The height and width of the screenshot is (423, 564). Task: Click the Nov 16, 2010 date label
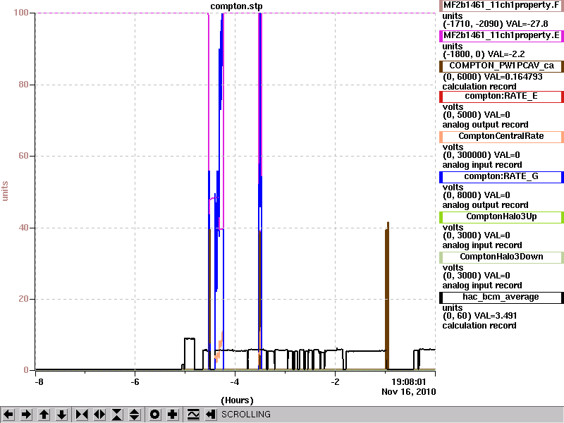pyautogui.click(x=409, y=392)
